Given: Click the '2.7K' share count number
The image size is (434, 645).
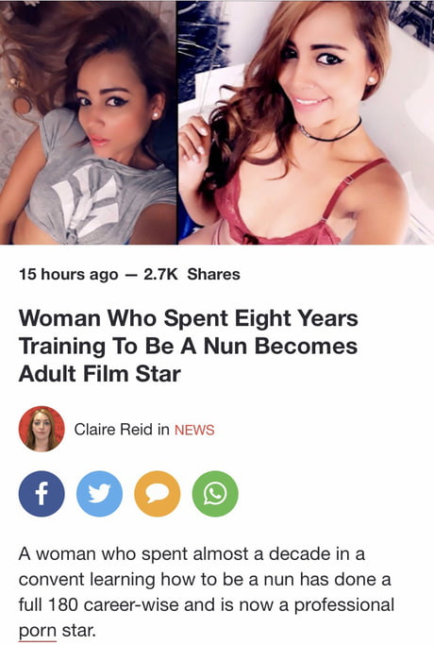Looking at the screenshot, I should [x=160, y=275].
